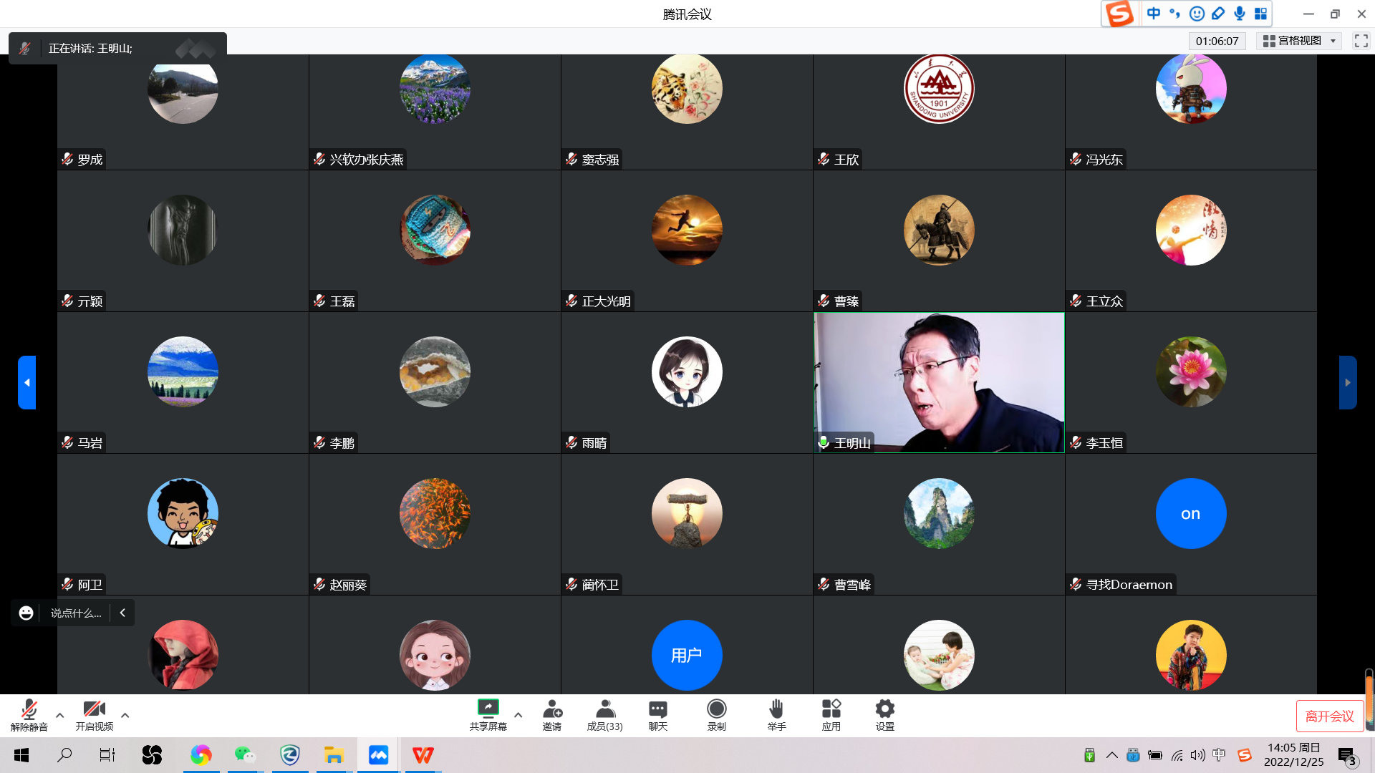The width and height of the screenshot is (1375, 773).
Task: Toggle Sogou input Chinese/English mode
Action: 1154,14
